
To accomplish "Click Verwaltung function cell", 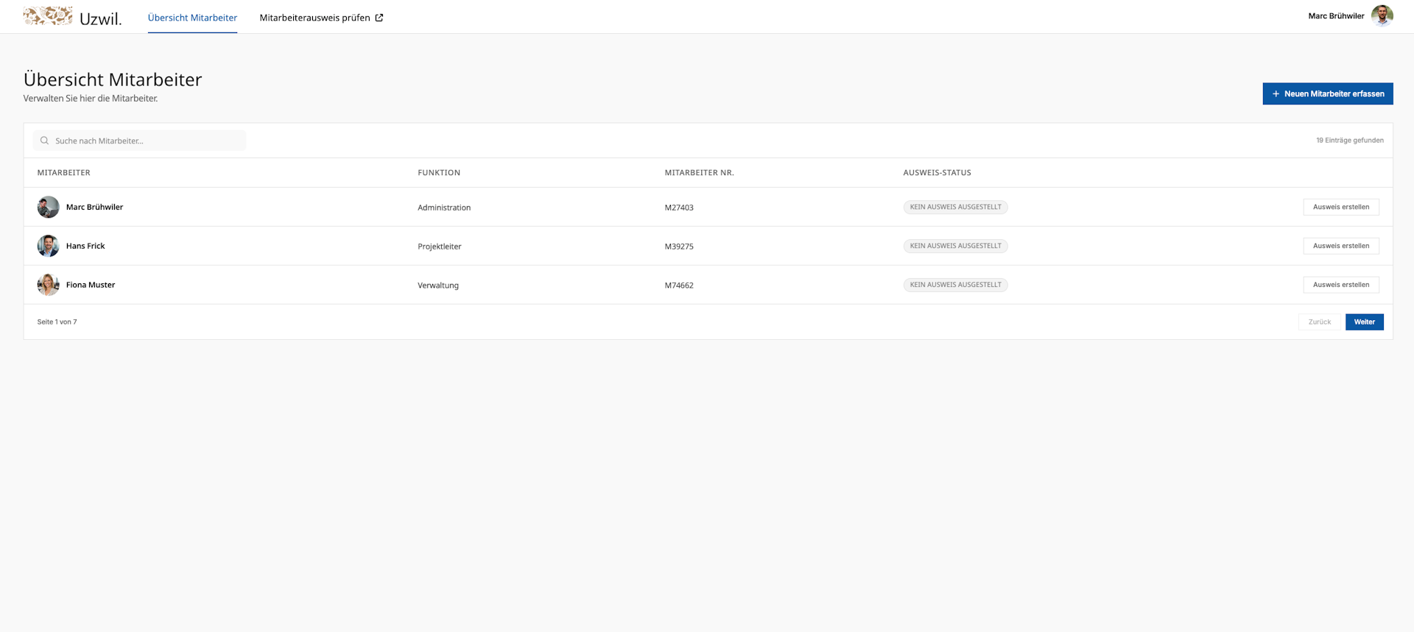I will tap(438, 285).
